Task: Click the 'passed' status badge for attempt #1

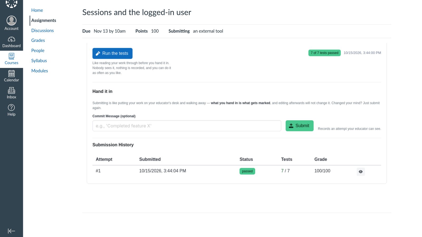Action: click(x=247, y=171)
